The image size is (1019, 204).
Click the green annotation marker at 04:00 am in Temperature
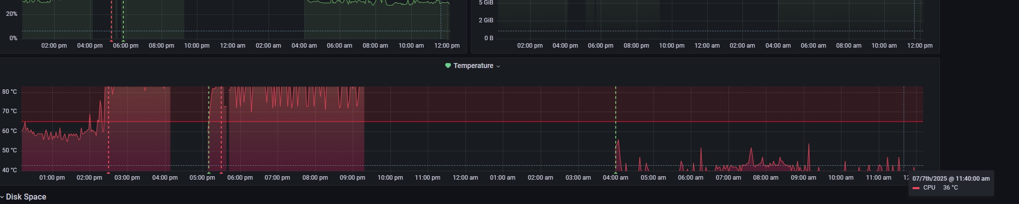click(616, 172)
